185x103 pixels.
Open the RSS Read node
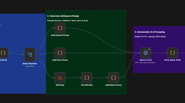click(x=60, y=78)
